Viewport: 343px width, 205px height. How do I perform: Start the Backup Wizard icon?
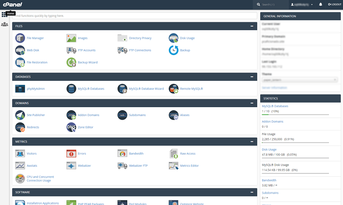(71, 62)
